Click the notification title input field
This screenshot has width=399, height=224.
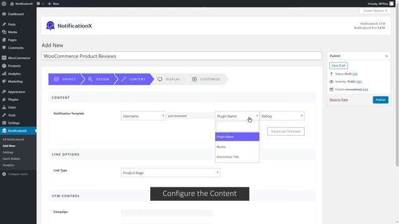coord(181,56)
